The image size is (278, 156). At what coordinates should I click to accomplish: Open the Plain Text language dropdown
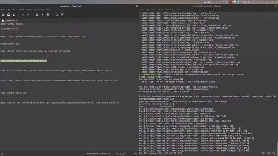click(93, 153)
